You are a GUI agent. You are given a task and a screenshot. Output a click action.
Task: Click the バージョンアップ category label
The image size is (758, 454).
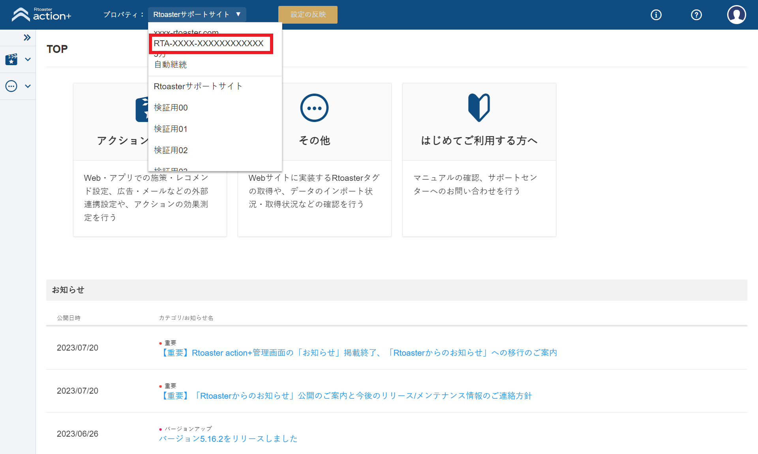click(x=188, y=428)
